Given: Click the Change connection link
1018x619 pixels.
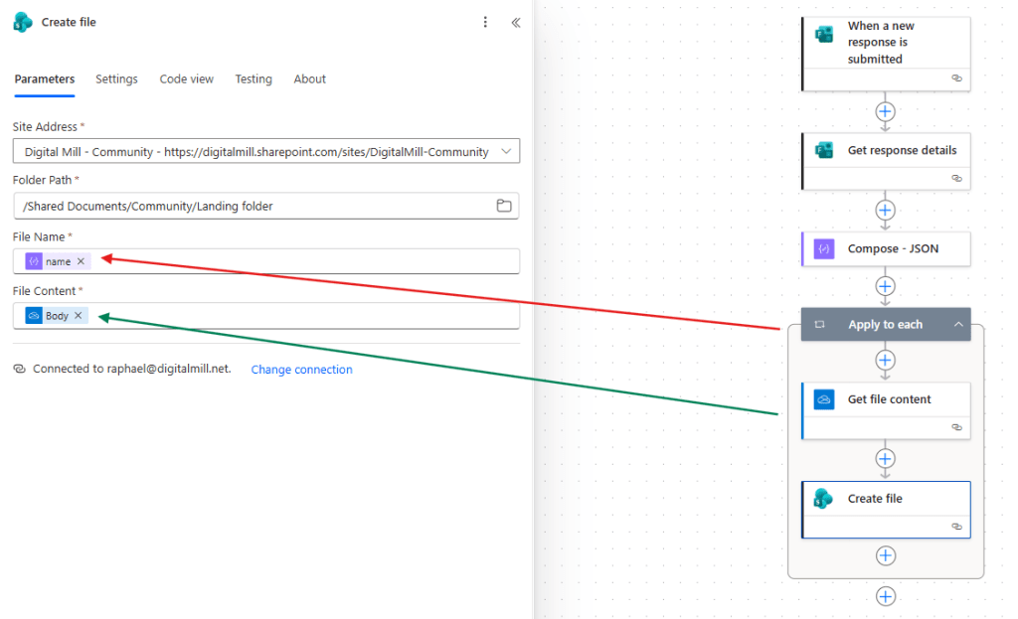Looking at the screenshot, I should click(301, 369).
